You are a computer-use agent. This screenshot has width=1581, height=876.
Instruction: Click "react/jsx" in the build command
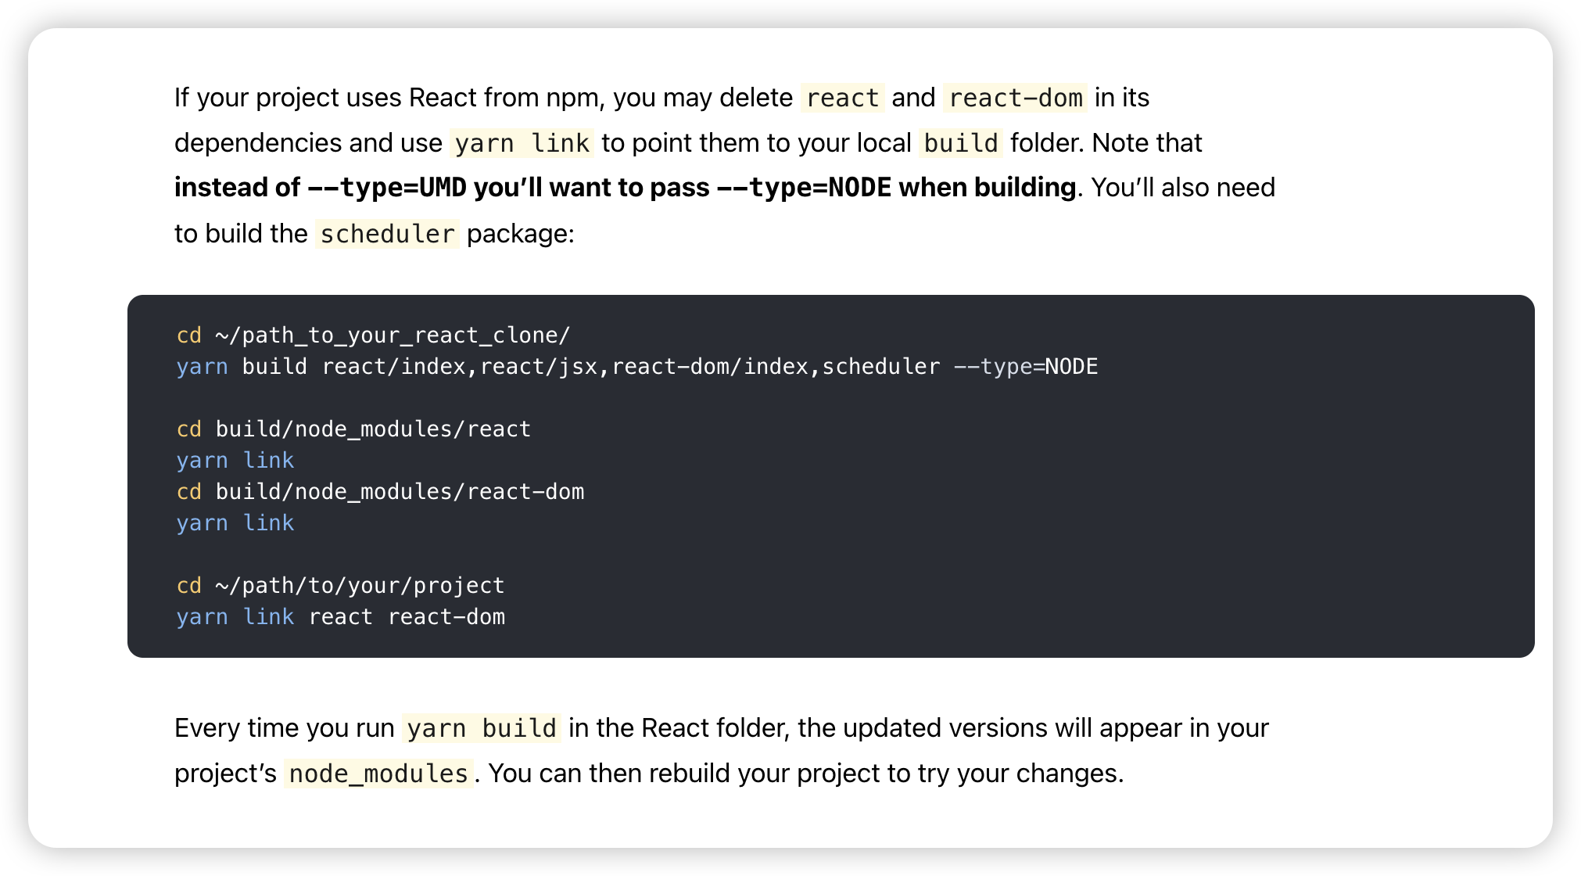[x=539, y=367]
